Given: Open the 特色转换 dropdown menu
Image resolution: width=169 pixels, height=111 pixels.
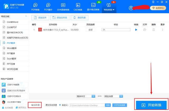Looking at the screenshot, I should (x=109, y=7).
